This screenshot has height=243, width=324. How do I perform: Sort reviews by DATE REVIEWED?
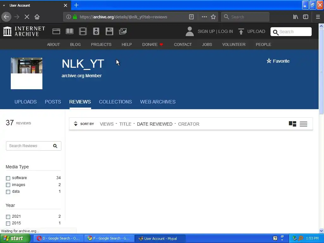coord(154,124)
